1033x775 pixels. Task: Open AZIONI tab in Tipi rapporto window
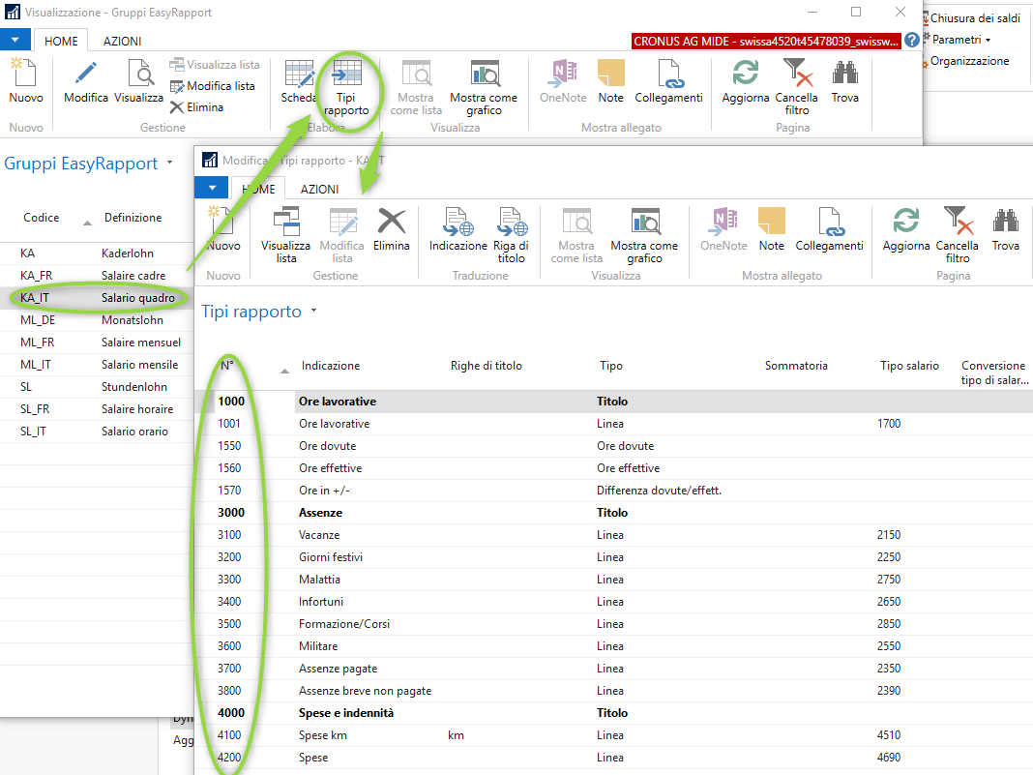[319, 190]
